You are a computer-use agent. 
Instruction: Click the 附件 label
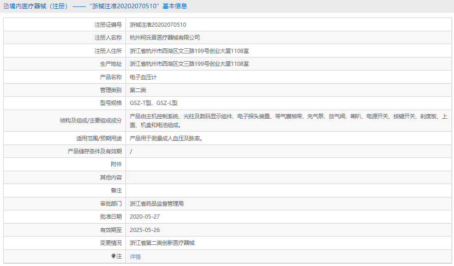116,164
